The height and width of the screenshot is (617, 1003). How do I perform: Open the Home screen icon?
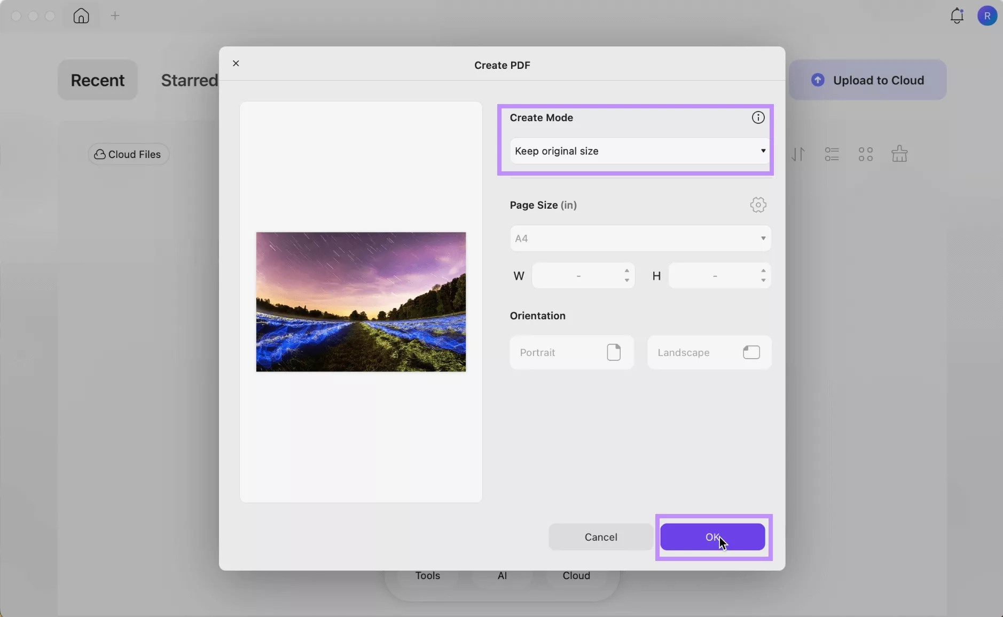click(80, 16)
